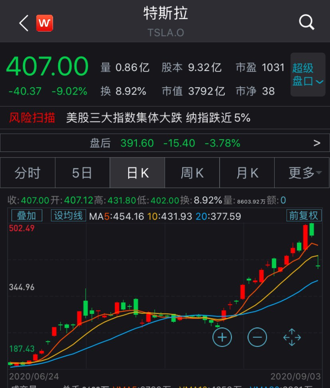Tap the MA10 431.93 indicator label
Viewport: 330px width, 388px height.
(x=170, y=217)
